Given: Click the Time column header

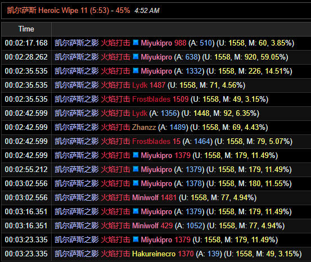Looking at the screenshot, I should coord(26,29).
